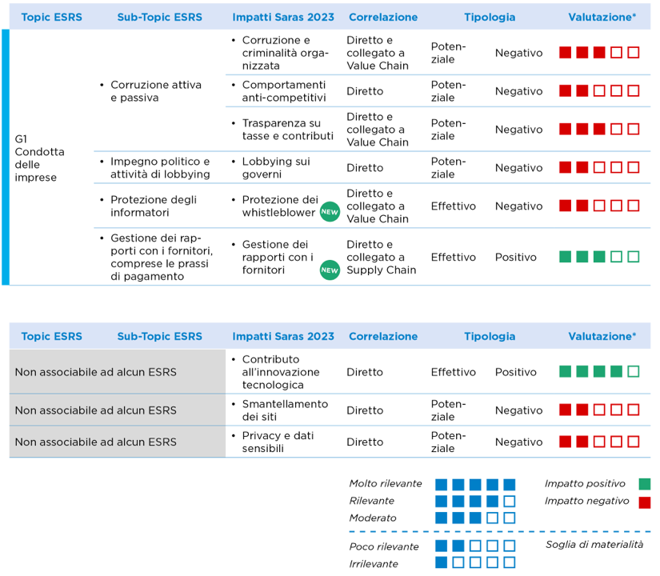Screen dimensions: 660x576
Task: Select the 'Sub-Topic ESRS' header in the top table
Action: (x=159, y=18)
